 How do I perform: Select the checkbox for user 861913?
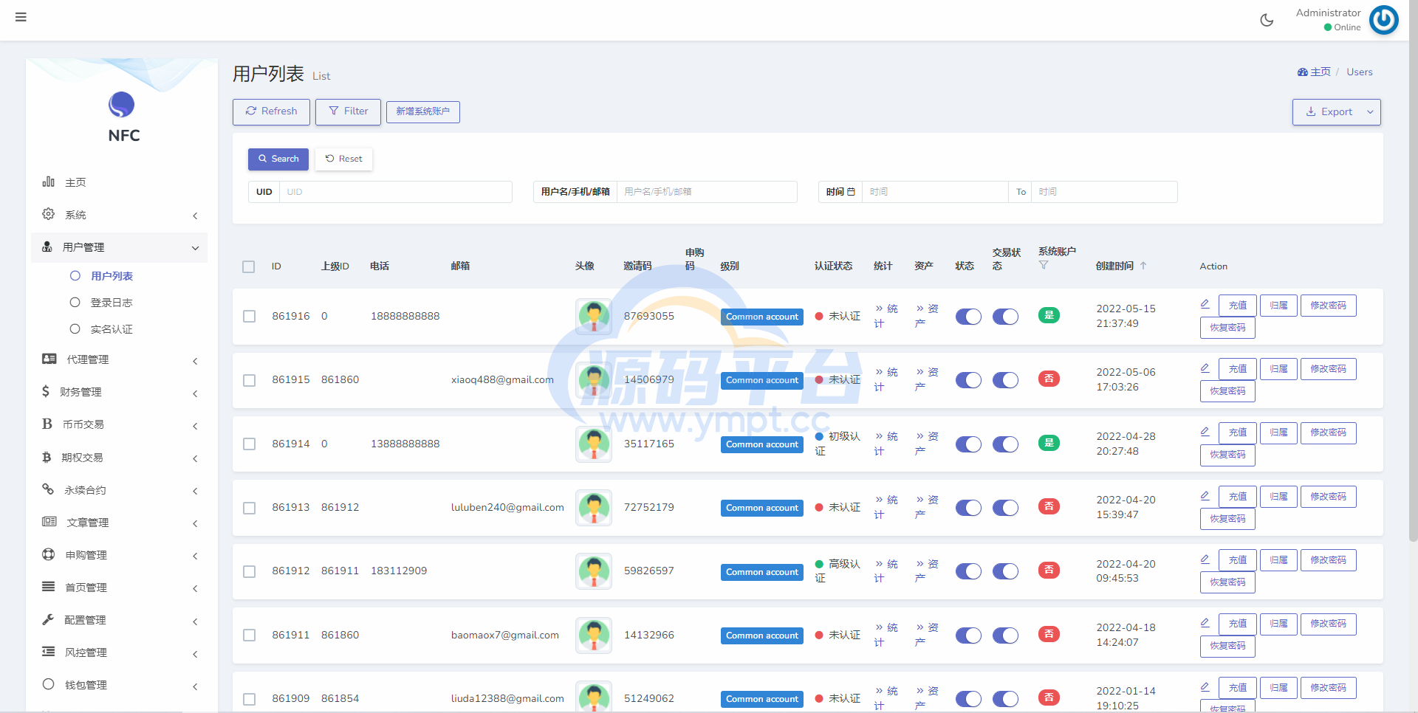point(250,508)
